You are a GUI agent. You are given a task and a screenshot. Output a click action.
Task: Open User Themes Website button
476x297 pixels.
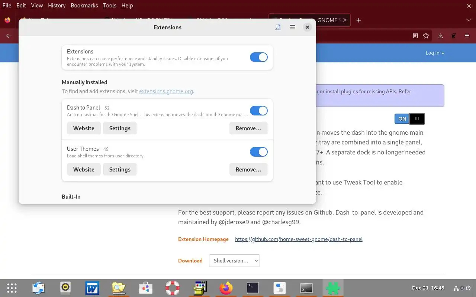point(84,169)
